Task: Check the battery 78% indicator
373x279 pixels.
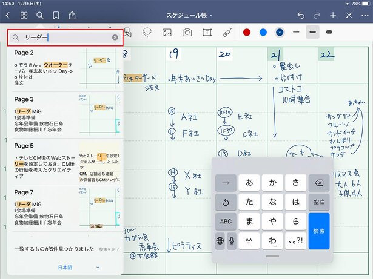Action: point(360,4)
